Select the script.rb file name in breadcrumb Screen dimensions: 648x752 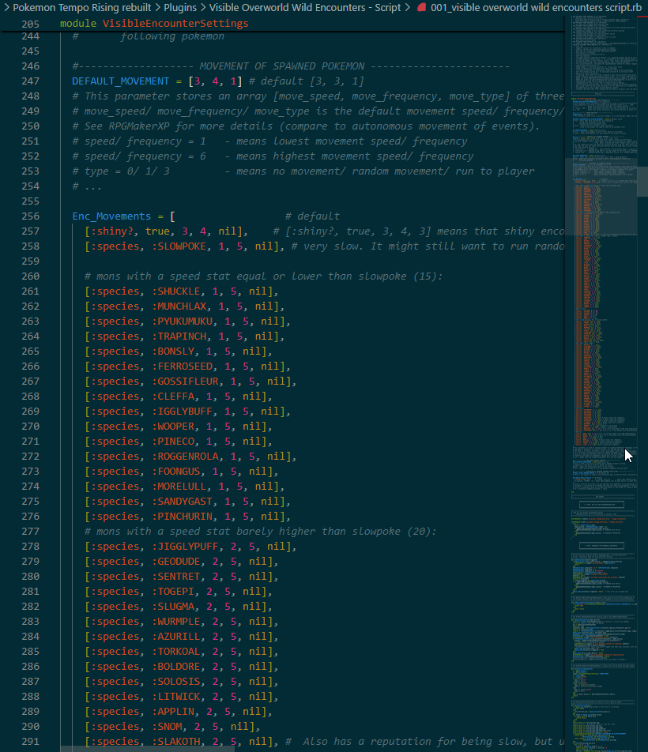[x=536, y=7]
